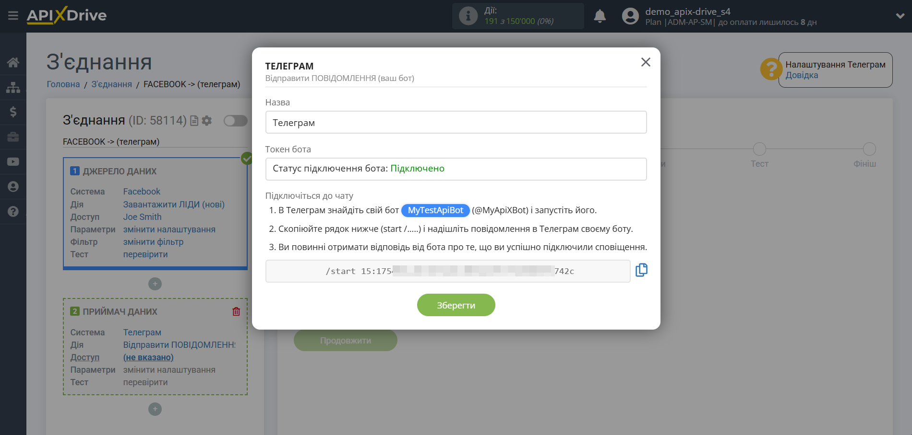Screen dimensions: 912x435
Task: Go to home via sidebar house icon
Action: (13, 62)
